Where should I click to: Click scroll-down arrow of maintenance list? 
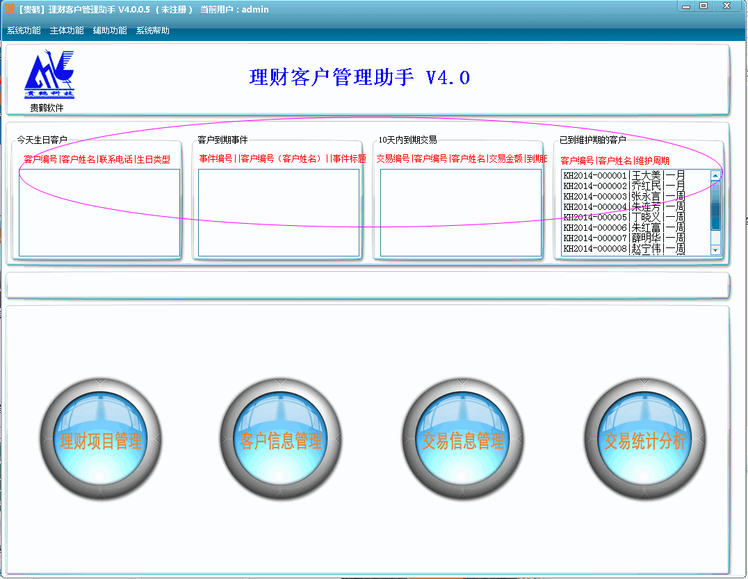point(715,250)
